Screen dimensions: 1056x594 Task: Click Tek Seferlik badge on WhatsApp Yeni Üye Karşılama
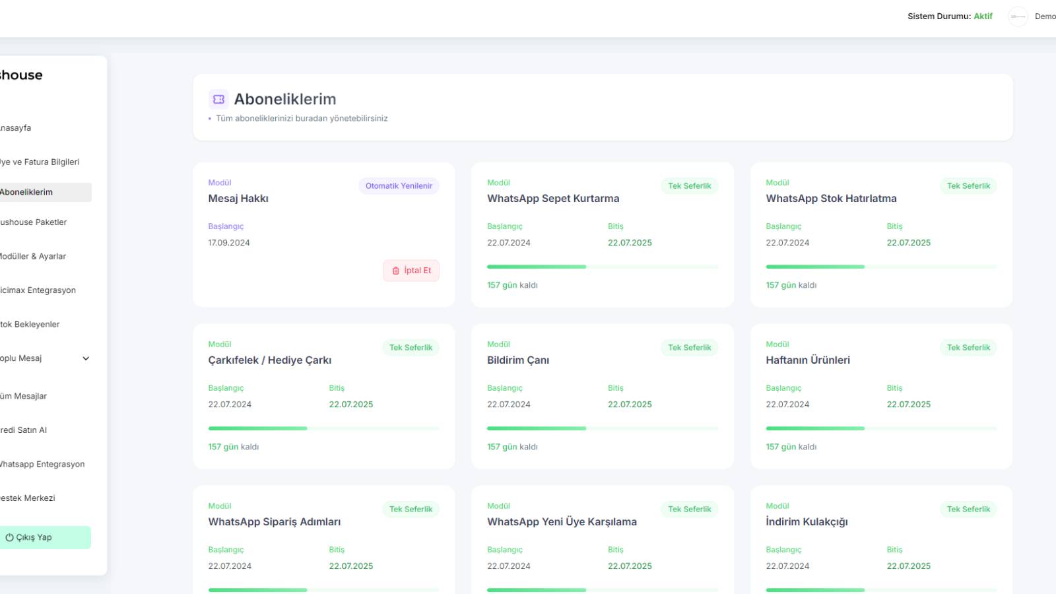pyautogui.click(x=689, y=510)
